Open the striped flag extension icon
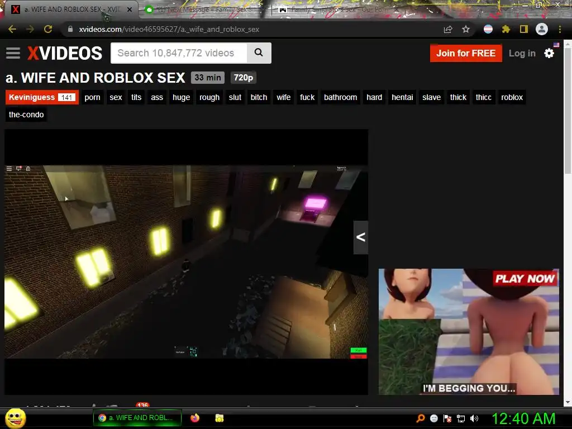 [x=488, y=29]
